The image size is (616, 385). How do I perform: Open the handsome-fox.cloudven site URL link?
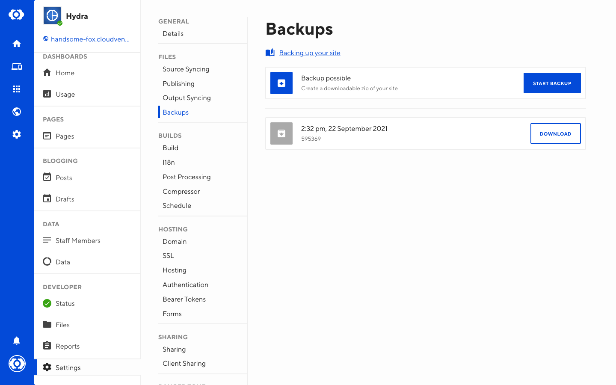pos(90,39)
